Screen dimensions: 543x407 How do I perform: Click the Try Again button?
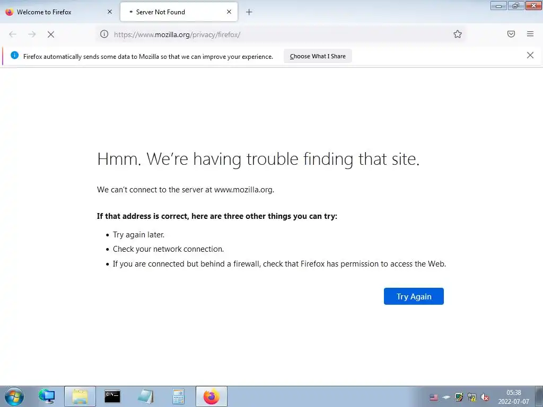click(414, 296)
